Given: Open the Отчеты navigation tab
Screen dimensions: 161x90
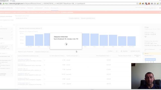Looking at the screenshot, I should [x=47, y=8].
